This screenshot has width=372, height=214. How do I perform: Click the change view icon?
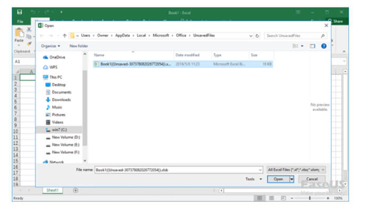tap(295, 46)
